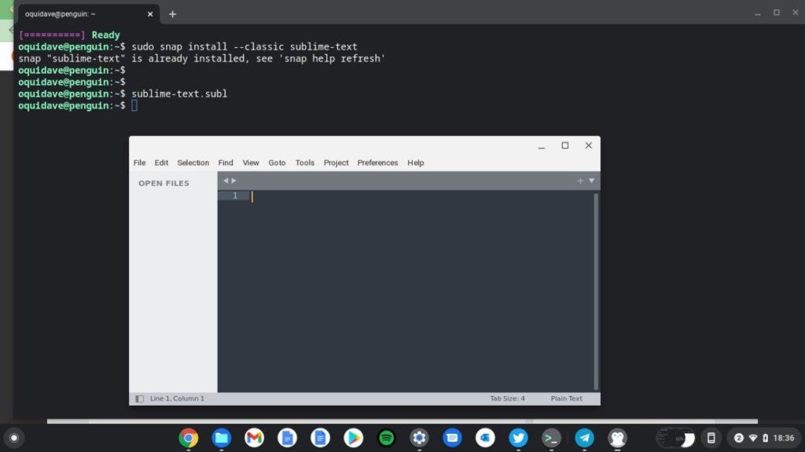Minimize the terminal window
The height and width of the screenshot is (452, 805).
click(x=757, y=14)
